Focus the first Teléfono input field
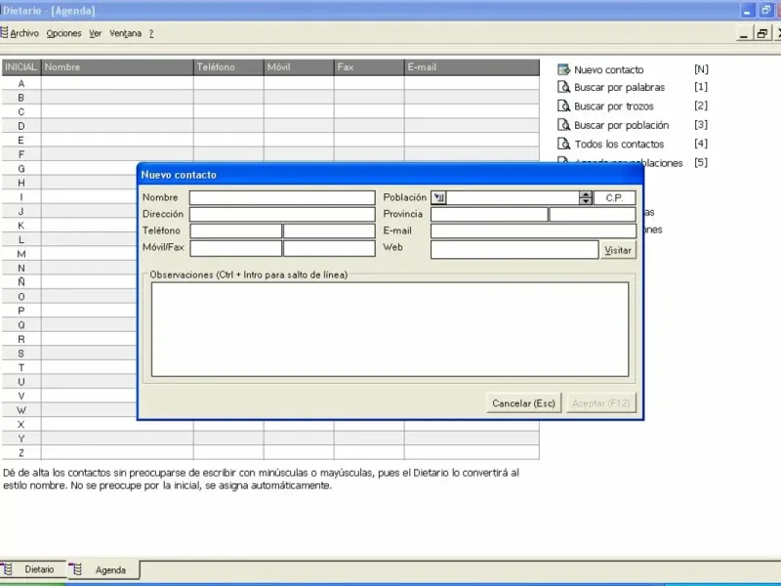The image size is (781, 586). pyautogui.click(x=235, y=230)
